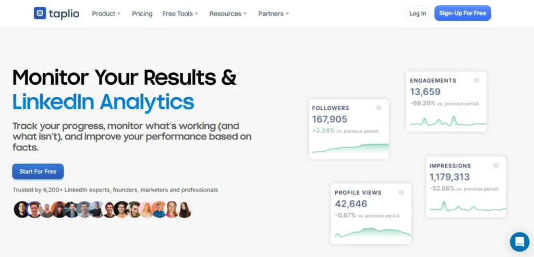Click camera icon on Followers card
Image resolution: width=534 pixels, height=257 pixels.
pyautogui.click(x=379, y=108)
